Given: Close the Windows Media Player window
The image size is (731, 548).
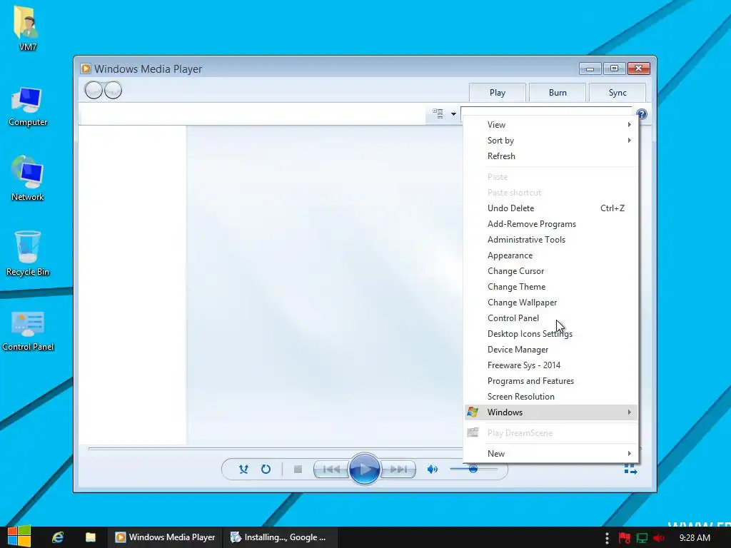Looking at the screenshot, I should click(x=639, y=68).
